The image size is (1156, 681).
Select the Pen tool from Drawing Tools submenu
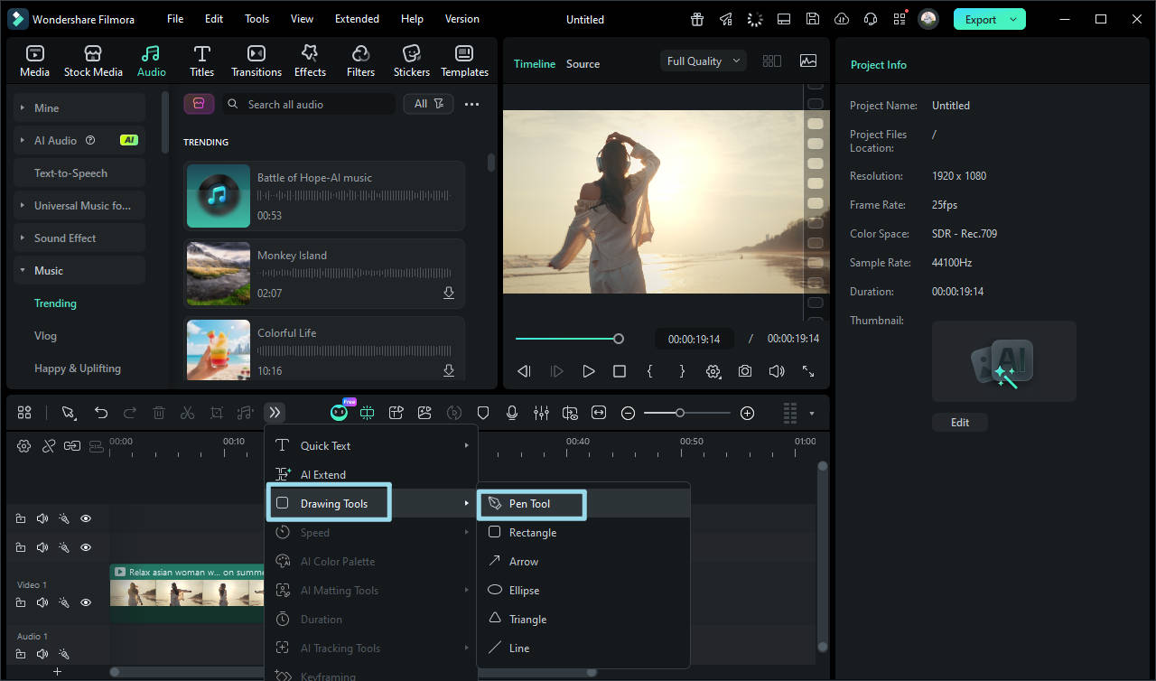(x=531, y=504)
